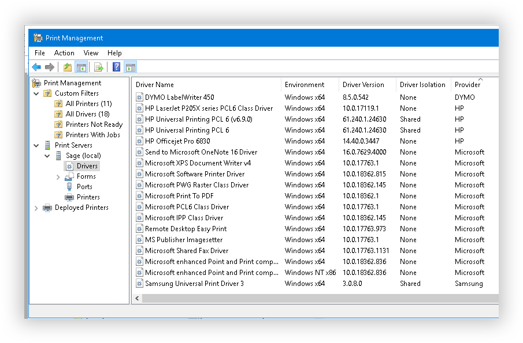523x343 pixels.
Task: Select Samsung Universal Print Driver 3 row
Action: click(194, 284)
